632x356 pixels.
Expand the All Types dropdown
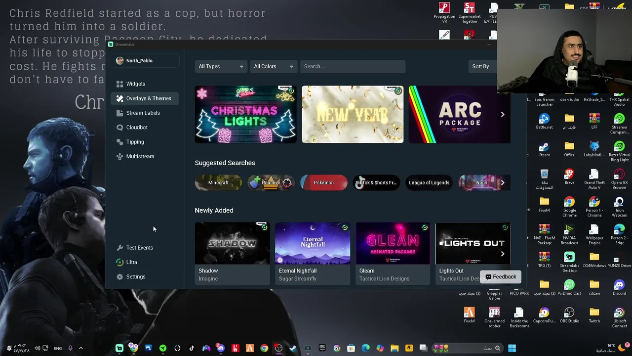click(221, 66)
